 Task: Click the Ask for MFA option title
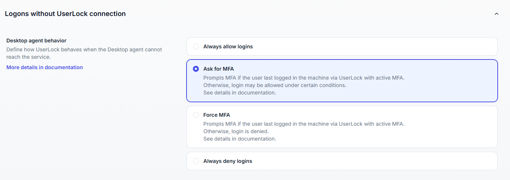click(x=219, y=69)
